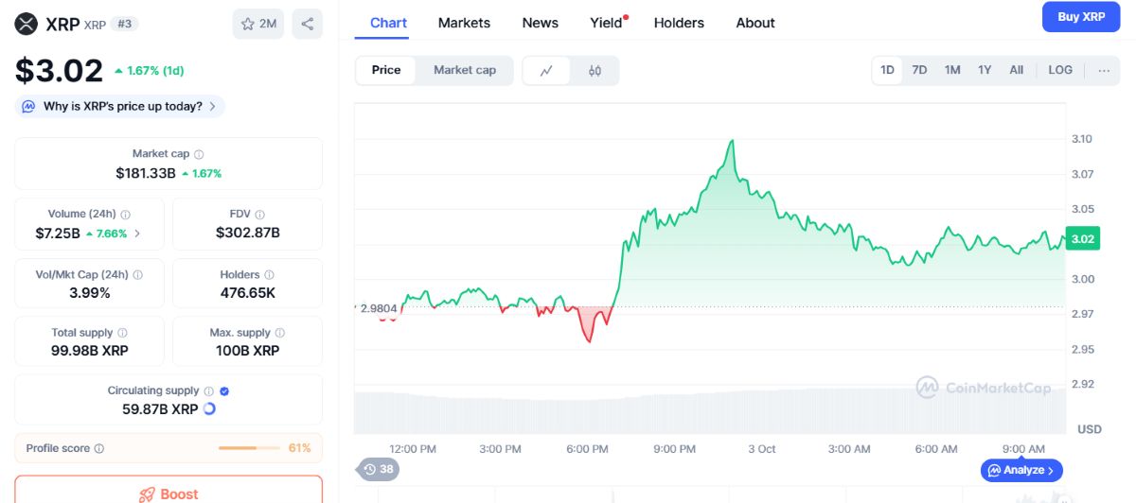The image size is (1136, 503).
Task: Click the rocket icon on Boost
Action: (x=147, y=494)
